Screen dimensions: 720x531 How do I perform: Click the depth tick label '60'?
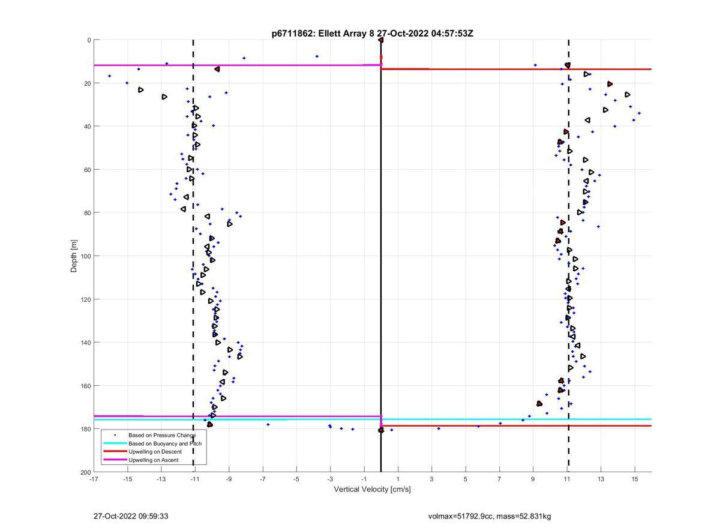coord(87,170)
